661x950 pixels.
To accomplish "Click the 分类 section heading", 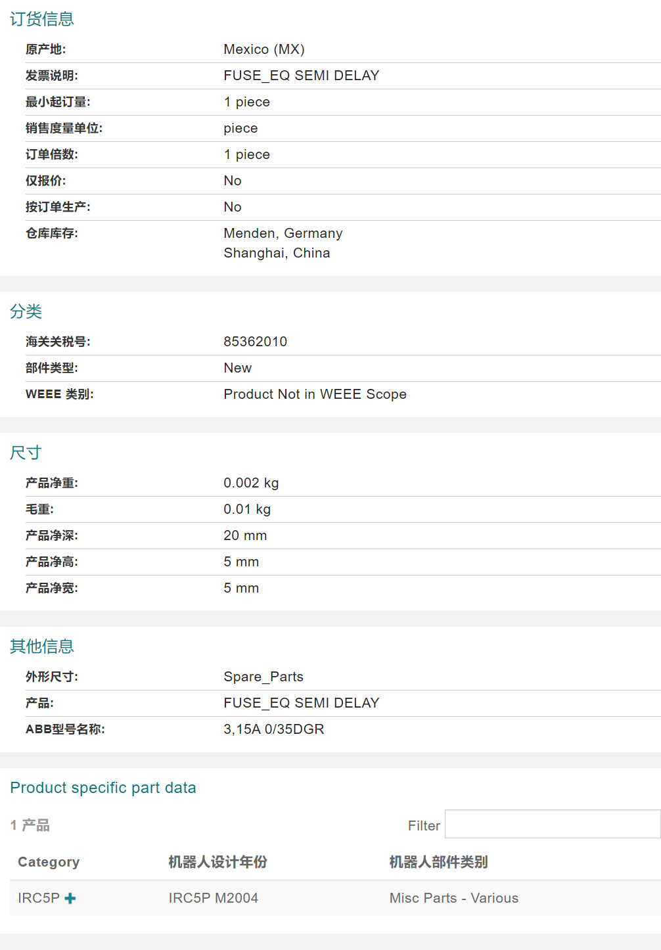I will (26, 311).
